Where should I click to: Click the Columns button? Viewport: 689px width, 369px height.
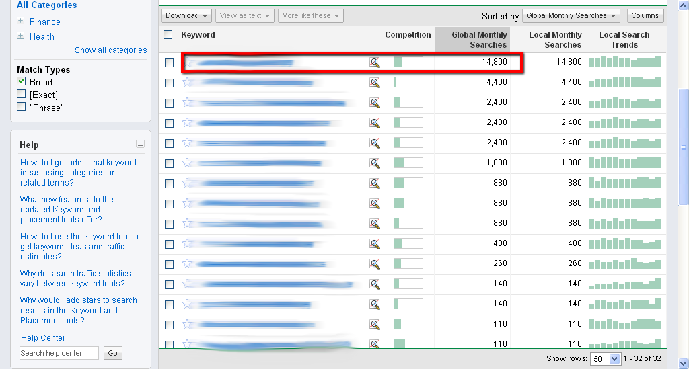point(645,15)
